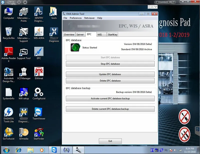
Task: Open the SystemInfo file icon
Action: (x=8, y=94)
